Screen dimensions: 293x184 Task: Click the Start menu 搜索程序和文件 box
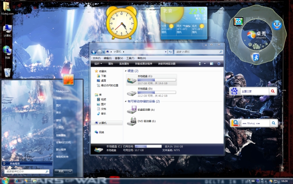[x=27, y=171]
